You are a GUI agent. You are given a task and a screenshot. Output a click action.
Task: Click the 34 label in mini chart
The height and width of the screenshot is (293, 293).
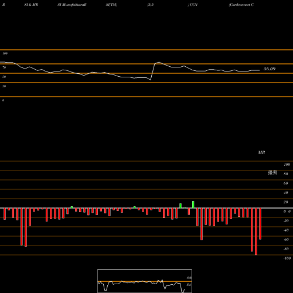[x=189, y=285]
